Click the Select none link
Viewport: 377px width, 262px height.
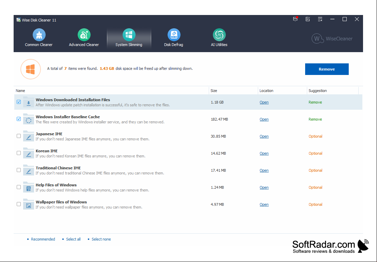(101, 239)
